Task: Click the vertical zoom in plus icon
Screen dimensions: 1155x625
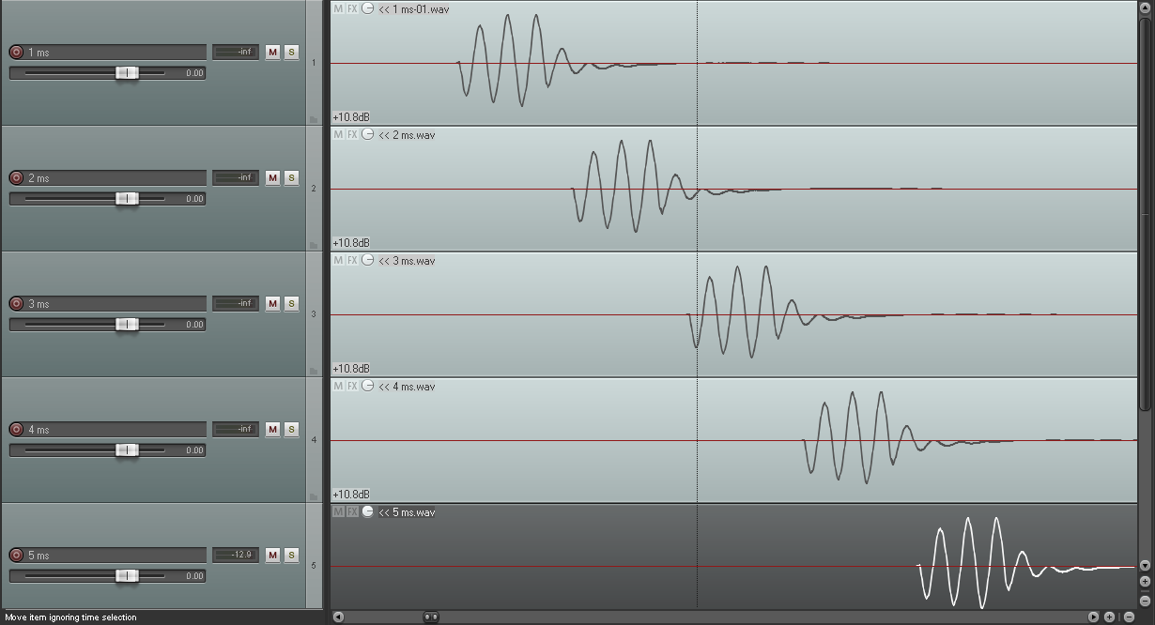Action: pyautogui.click(x=1145, y=582)
